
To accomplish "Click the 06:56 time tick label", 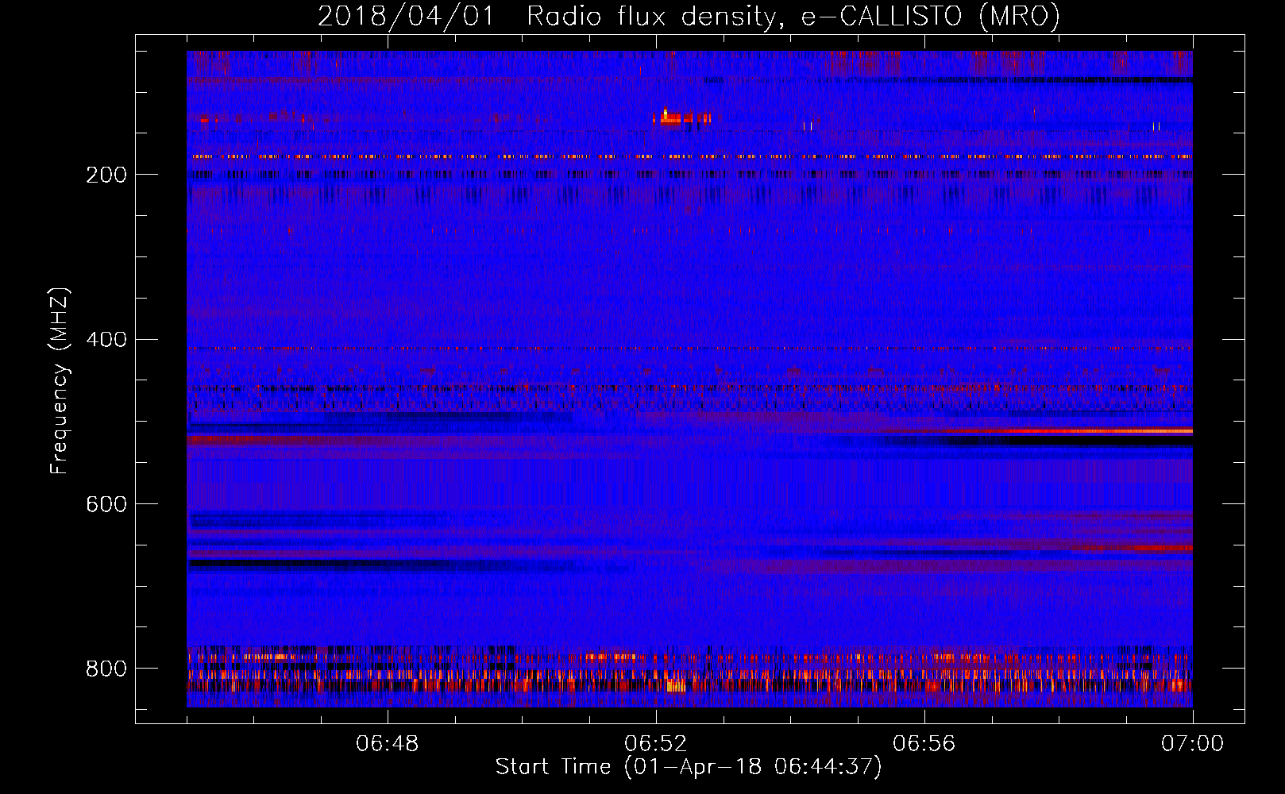I will 924,744.
